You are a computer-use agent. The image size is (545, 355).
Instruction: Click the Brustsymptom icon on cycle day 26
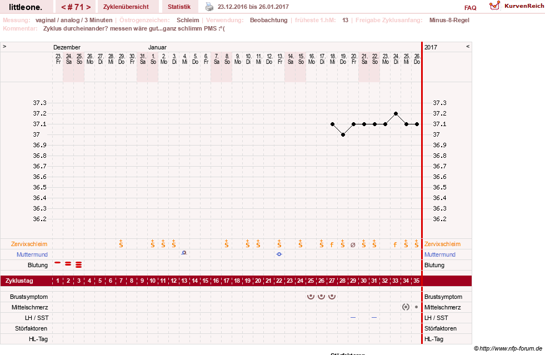(322, 296)
